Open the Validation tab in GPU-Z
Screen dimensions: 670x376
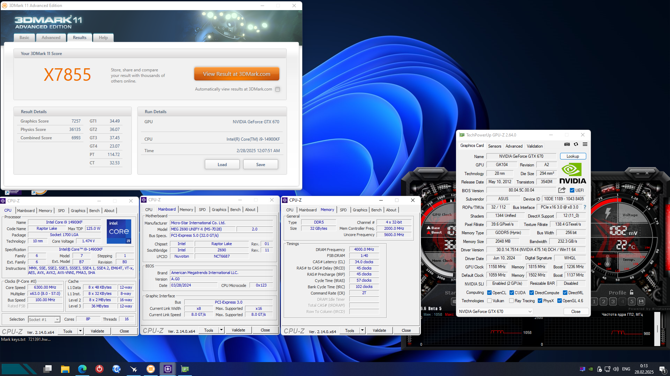pyautogui.click(x=535, y=146)
